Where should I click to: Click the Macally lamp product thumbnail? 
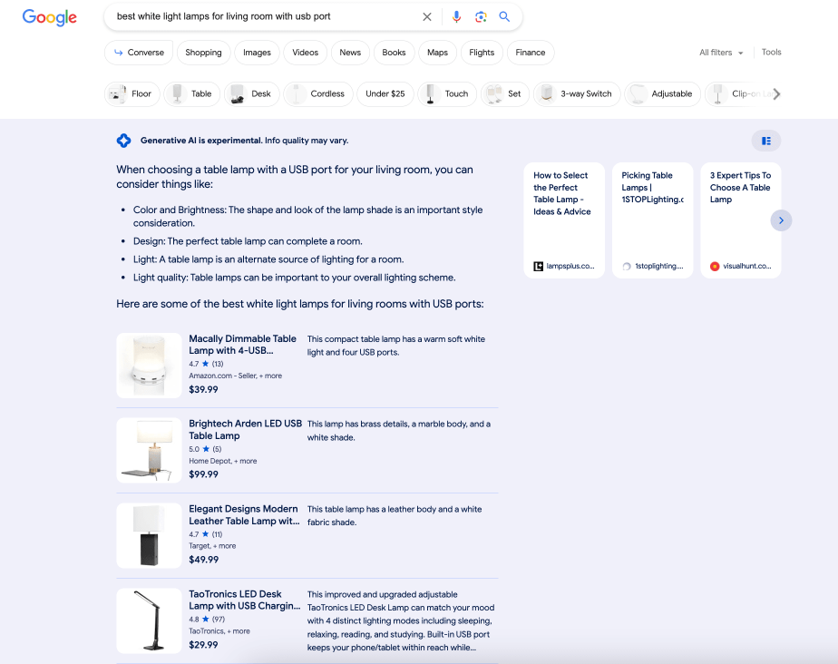149,366
